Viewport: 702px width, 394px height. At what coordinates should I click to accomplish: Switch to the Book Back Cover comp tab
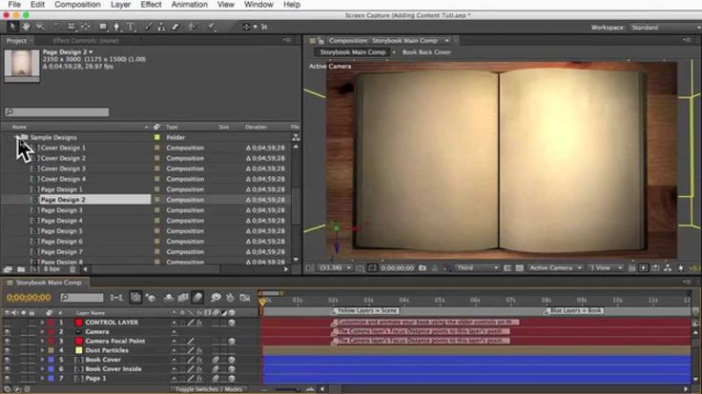coord(426,52)
